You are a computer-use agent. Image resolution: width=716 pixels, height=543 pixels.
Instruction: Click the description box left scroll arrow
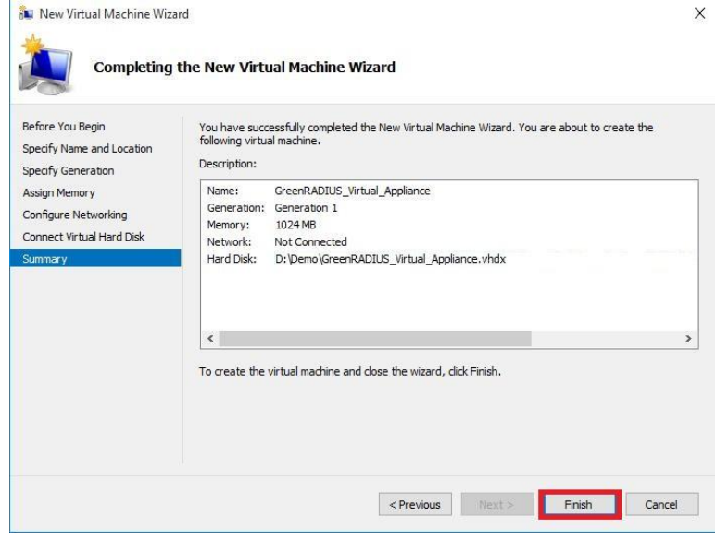coord(210,339)
